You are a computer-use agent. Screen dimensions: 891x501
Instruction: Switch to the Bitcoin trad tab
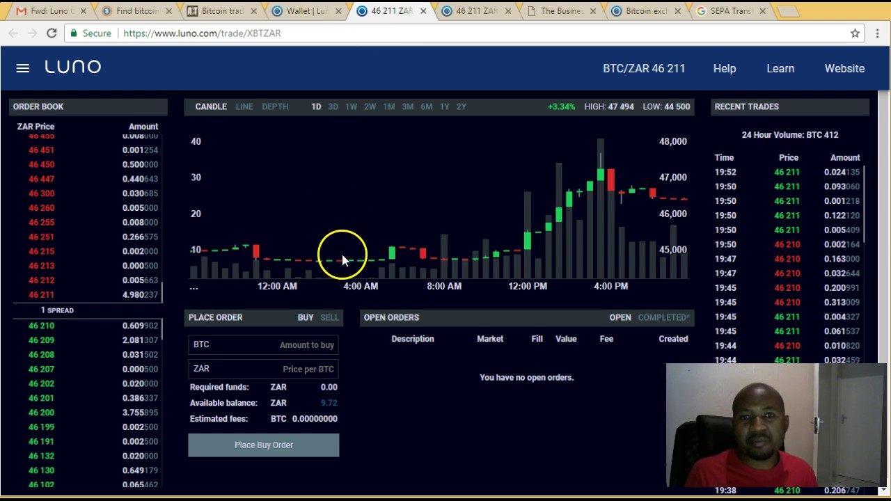219,11
